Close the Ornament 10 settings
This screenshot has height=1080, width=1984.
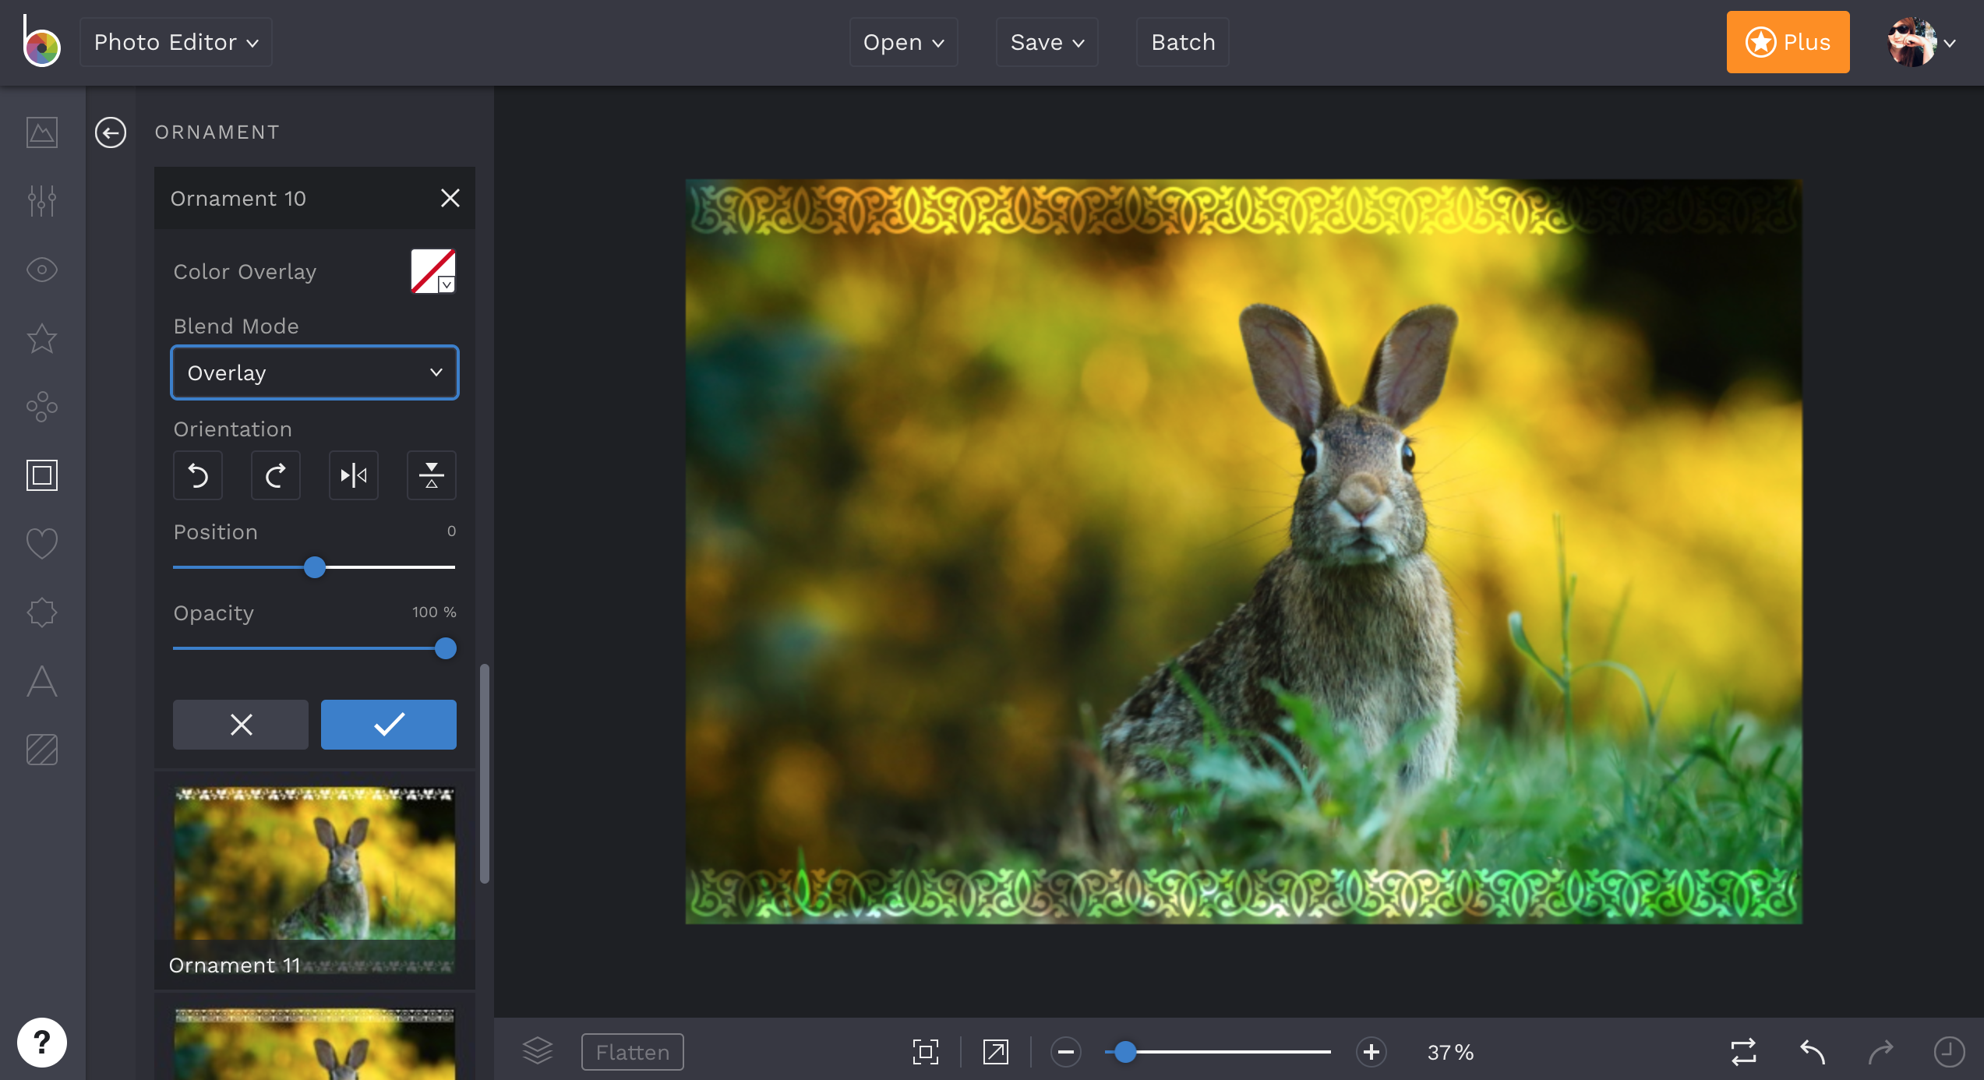(x=450, y=198)
